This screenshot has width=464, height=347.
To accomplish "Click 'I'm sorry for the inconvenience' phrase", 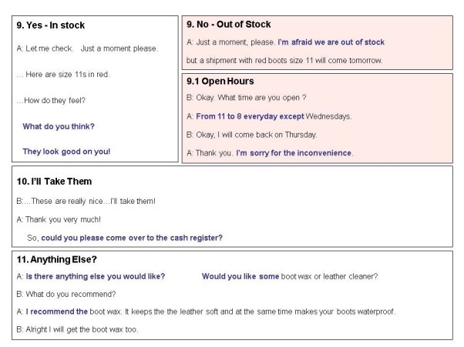I will 294,152.
